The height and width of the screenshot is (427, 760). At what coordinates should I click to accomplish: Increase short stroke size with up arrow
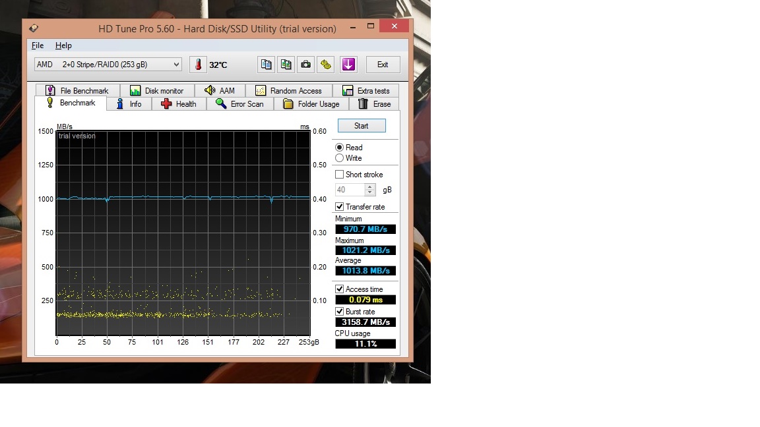pos(370,187)
